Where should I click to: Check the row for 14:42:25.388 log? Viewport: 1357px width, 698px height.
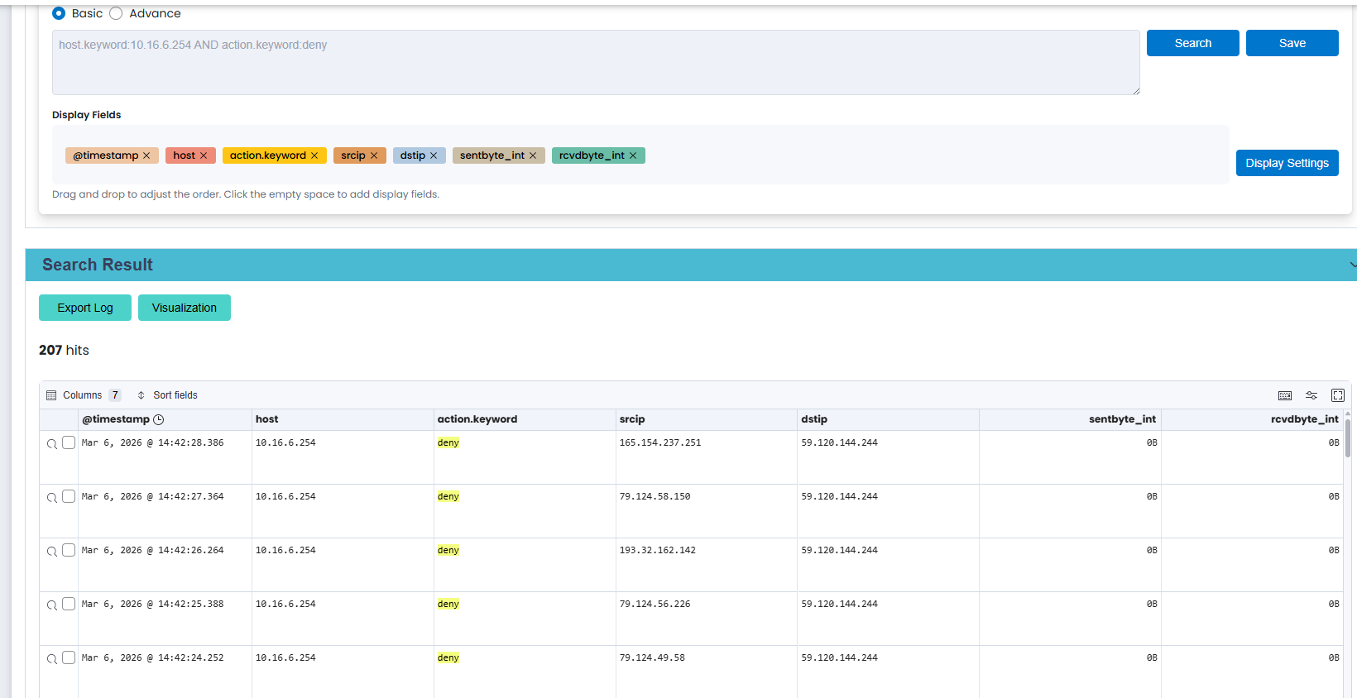tap(69, 604)
